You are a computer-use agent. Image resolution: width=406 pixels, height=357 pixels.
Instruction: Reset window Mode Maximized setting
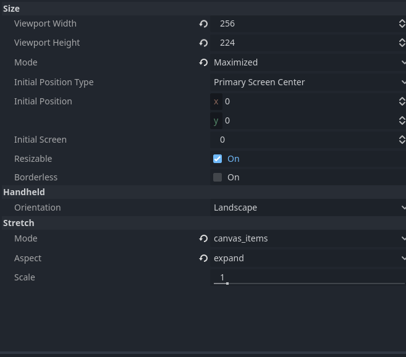tap(203, 62)
